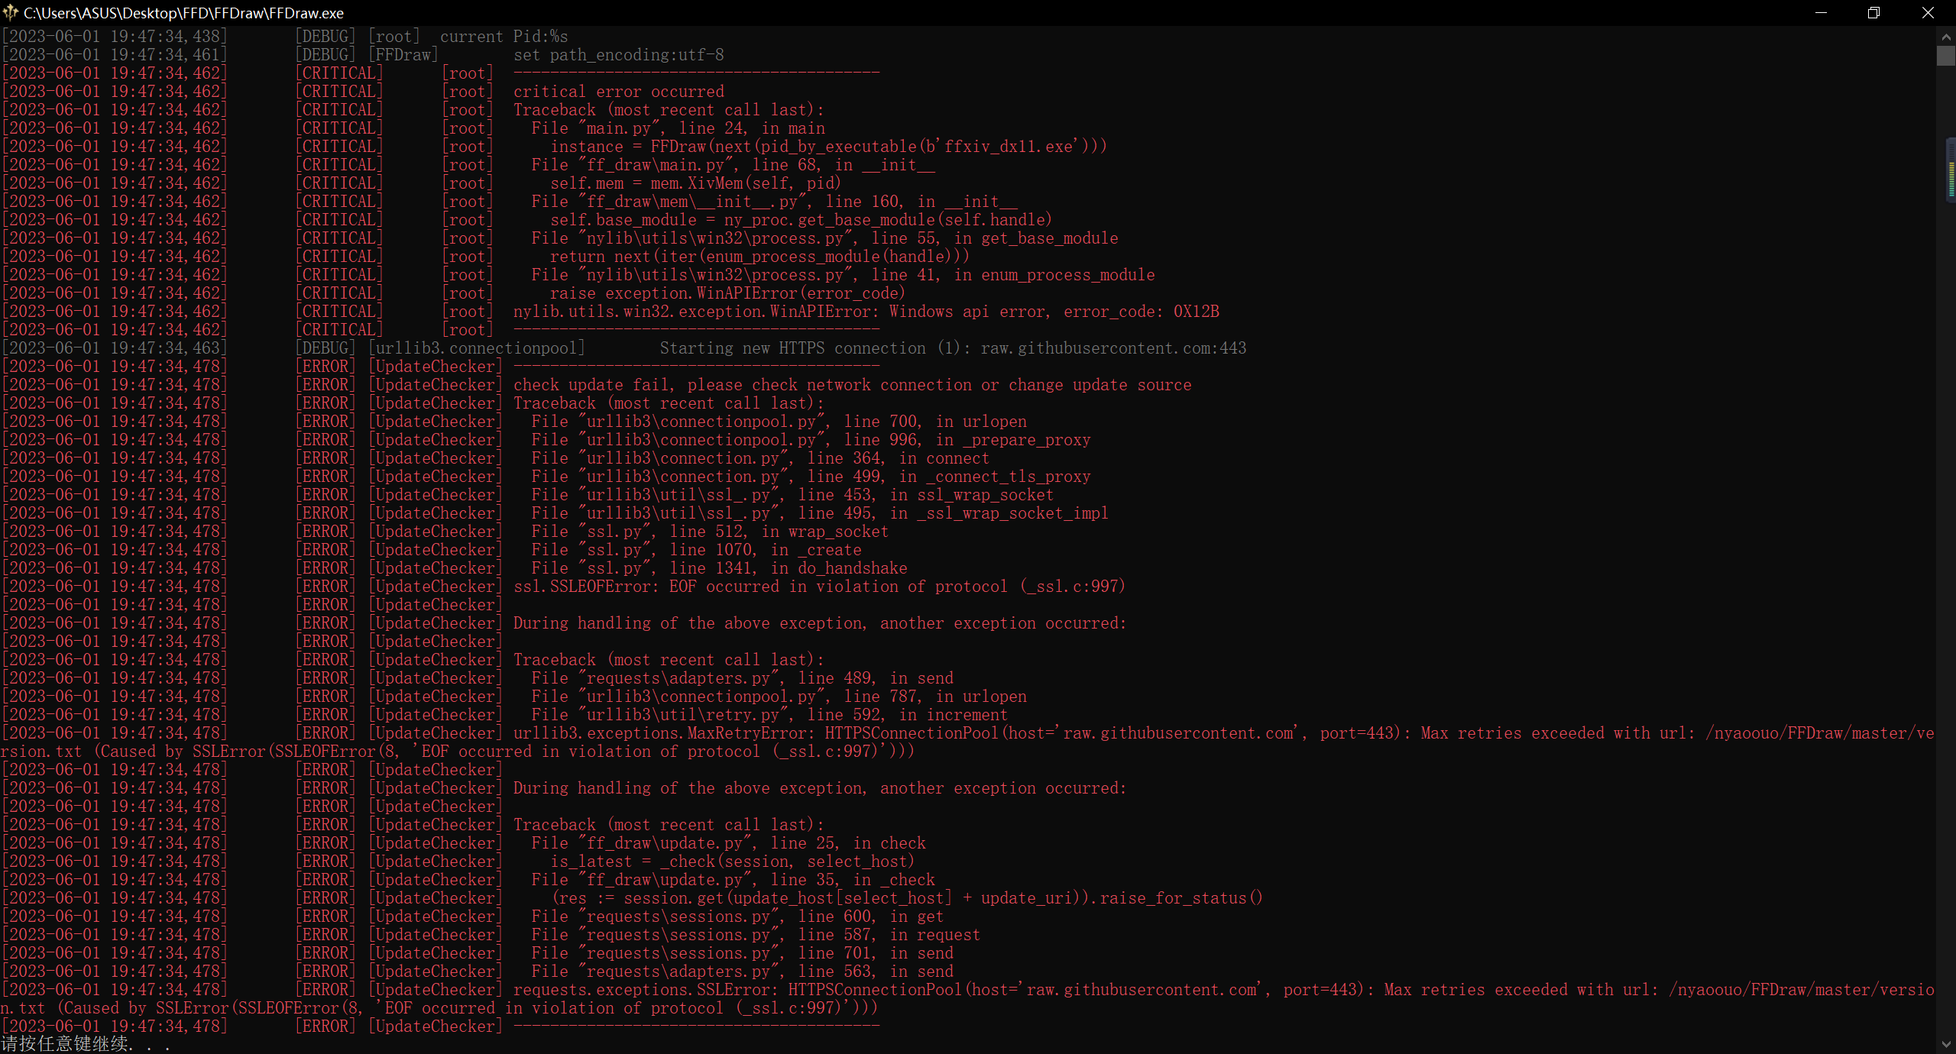This screenshot has width=1956, height=1054.
Task: Select the WinAPIError 0X12B error line
Action: tap(863, 311)
